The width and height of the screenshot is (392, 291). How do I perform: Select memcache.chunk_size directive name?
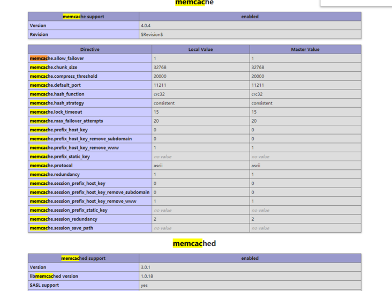(54, 68)
